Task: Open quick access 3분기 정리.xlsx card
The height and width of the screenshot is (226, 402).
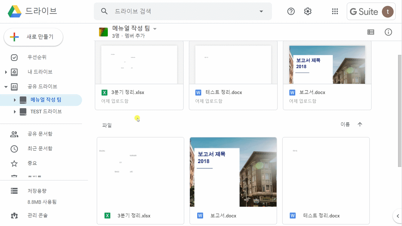Action: coord(139,75)
